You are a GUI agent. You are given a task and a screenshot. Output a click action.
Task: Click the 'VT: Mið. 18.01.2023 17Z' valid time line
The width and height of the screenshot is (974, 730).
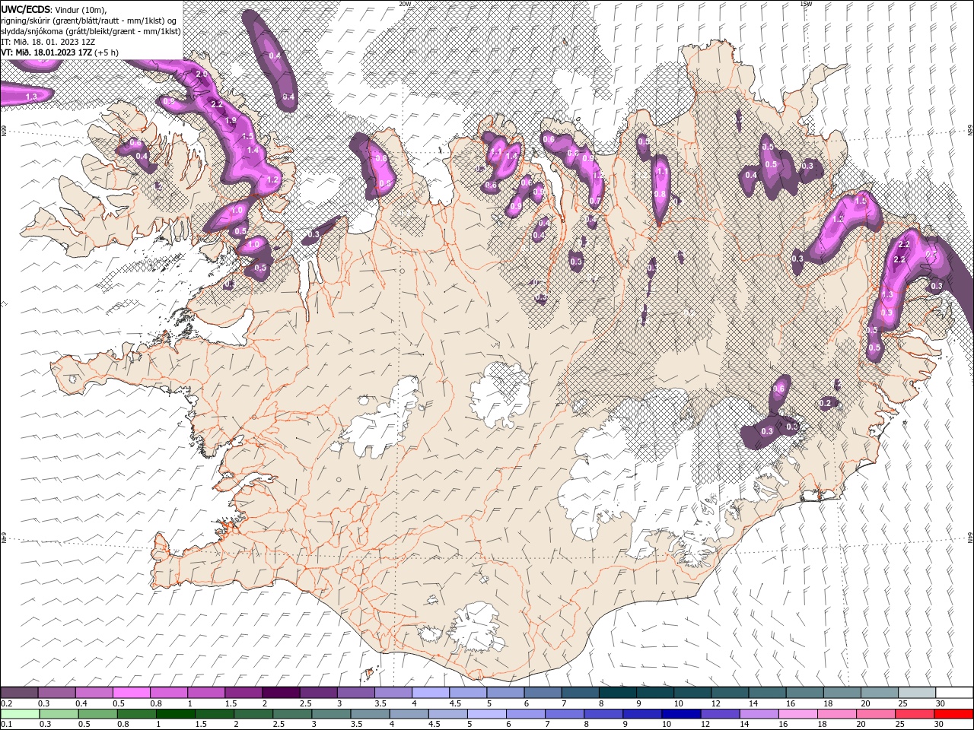pyautogui.click(x=48, y=52)
